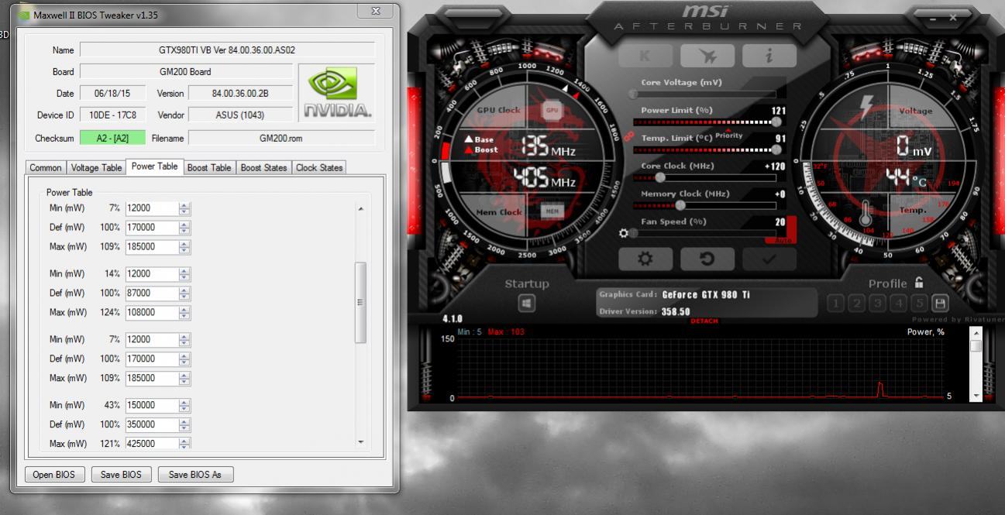The image size is (1005, 515).
Task: Click the Power Limit slider handle
Action: pos(776,122)
